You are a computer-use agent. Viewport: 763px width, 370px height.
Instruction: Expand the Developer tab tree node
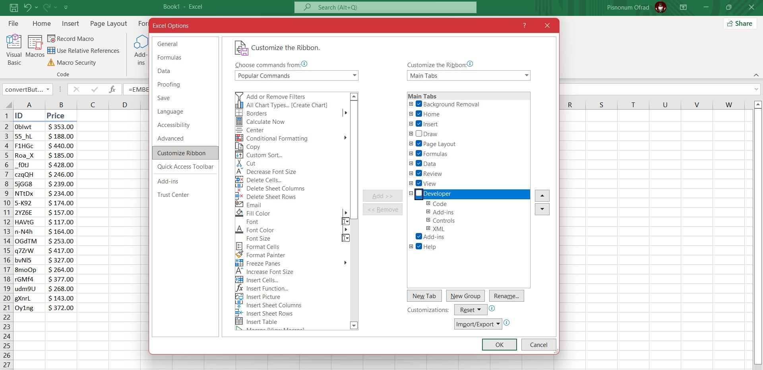click(x=411, y=193)
